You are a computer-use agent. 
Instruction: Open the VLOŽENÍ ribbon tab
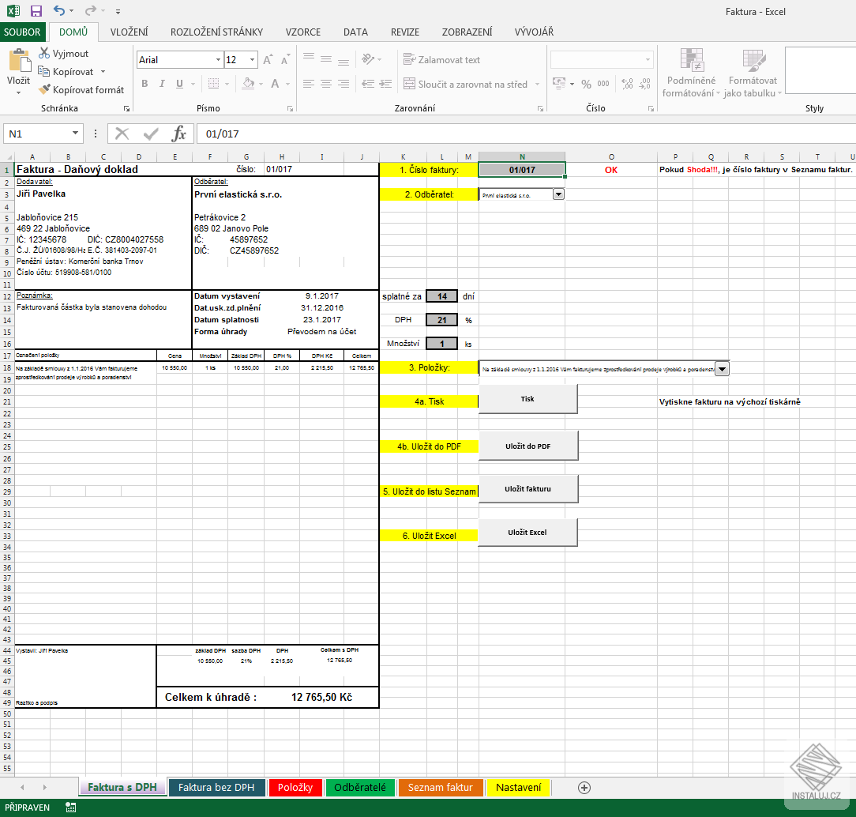pyautogui.click(x=130, y=32)
